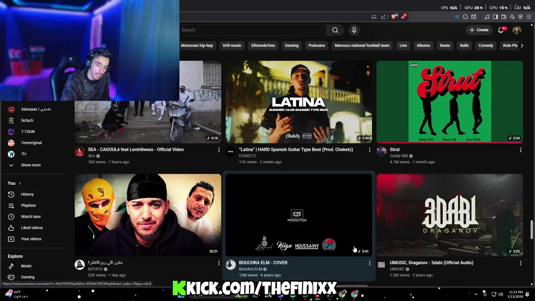Show hidden system tray icons chevron
Image resolution: width=535 pixels, height=301 pixels.
(476, 294)
